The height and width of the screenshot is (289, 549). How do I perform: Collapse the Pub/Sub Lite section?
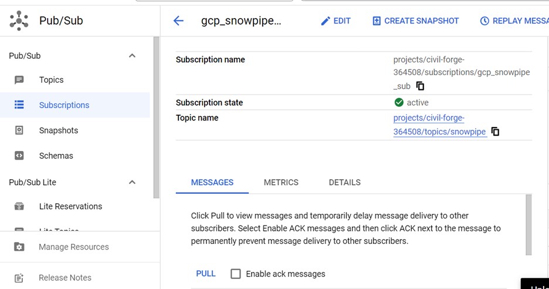click(x=132, y=182)
